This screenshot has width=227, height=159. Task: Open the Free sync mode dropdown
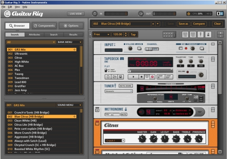[x=102, y=35]
